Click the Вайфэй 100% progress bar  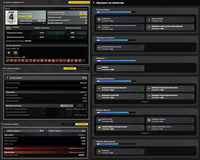click(116, 61)
